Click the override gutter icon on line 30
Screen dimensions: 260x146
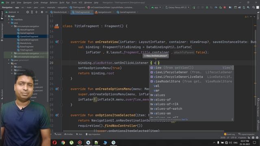[57, 115]
